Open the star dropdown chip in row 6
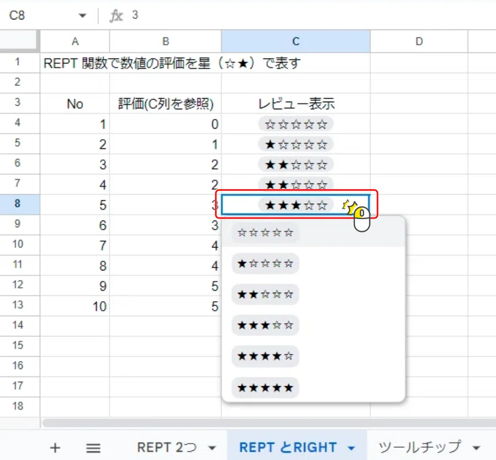Viewport: 496px width, 460px height. coord(296,165)
